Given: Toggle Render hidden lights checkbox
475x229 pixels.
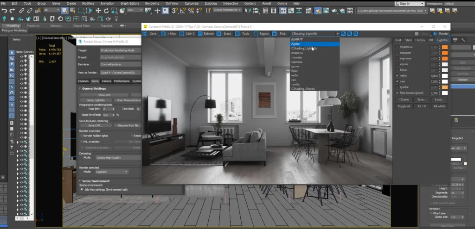Looking at the screenshot, I should pos(81,136).
